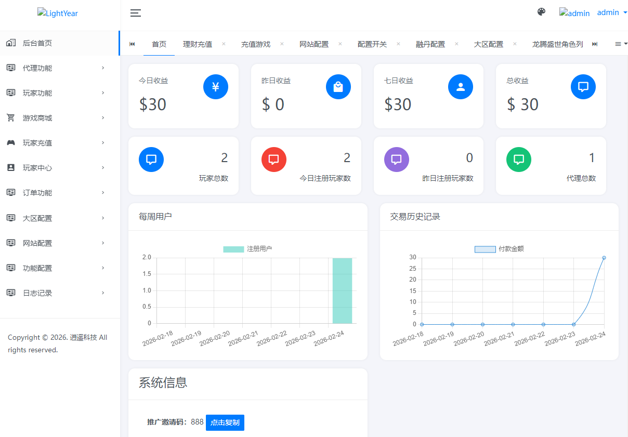The height and width of the screenshot is (437, 628).
Task: Toggle the 注册用户 legend in weekly users chart
Action: pos(247,249)
